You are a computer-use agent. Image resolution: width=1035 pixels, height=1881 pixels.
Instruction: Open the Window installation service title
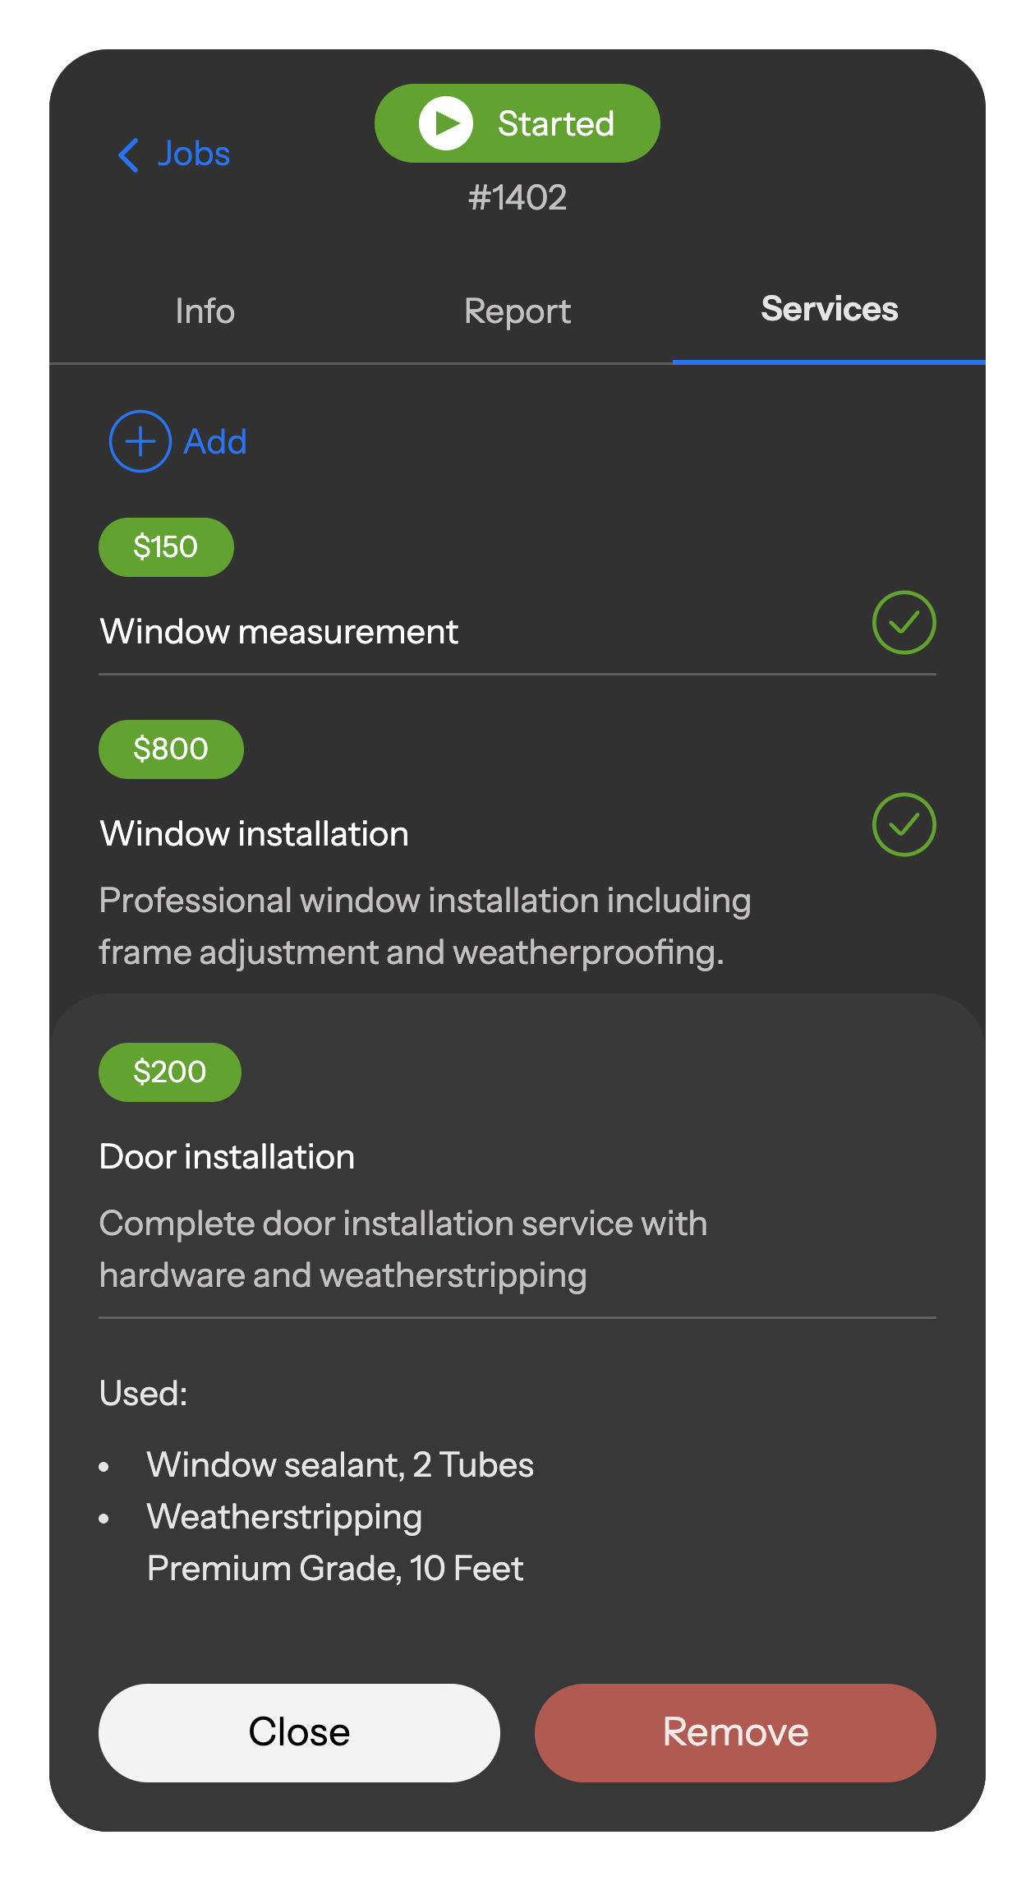click(255, 834)
